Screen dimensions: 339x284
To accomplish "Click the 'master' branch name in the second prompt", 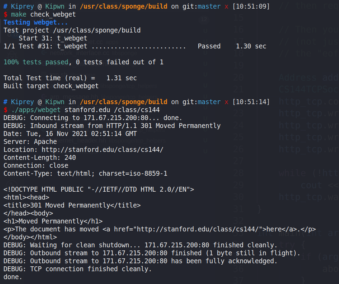I will point(209,102).
